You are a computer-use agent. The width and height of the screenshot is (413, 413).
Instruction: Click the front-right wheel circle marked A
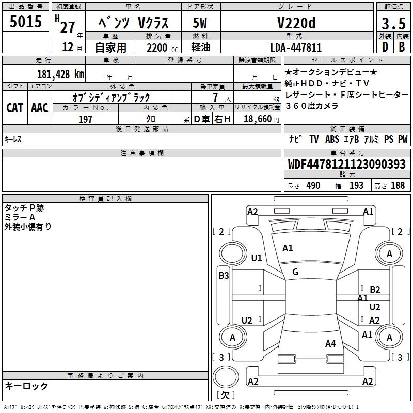point(389,253)
